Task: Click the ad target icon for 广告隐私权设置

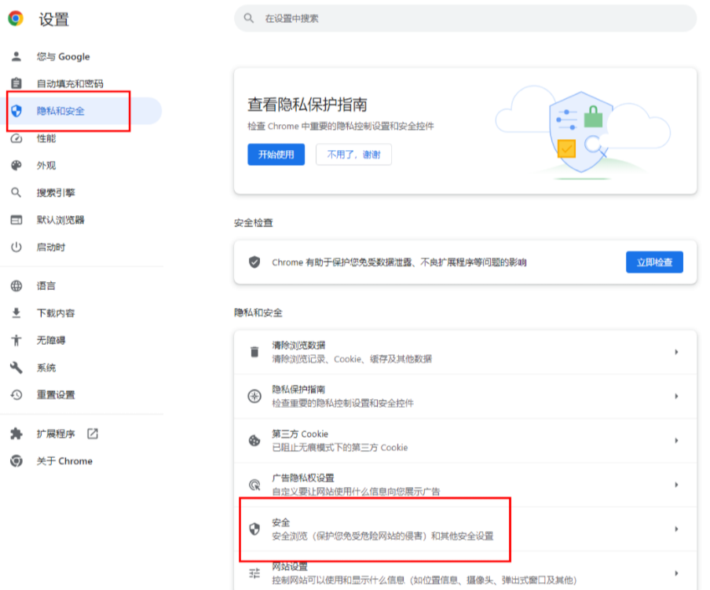Action: click(254, 485)
